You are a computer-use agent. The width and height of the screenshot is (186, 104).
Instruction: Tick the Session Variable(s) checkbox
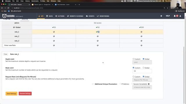[132, 84]
